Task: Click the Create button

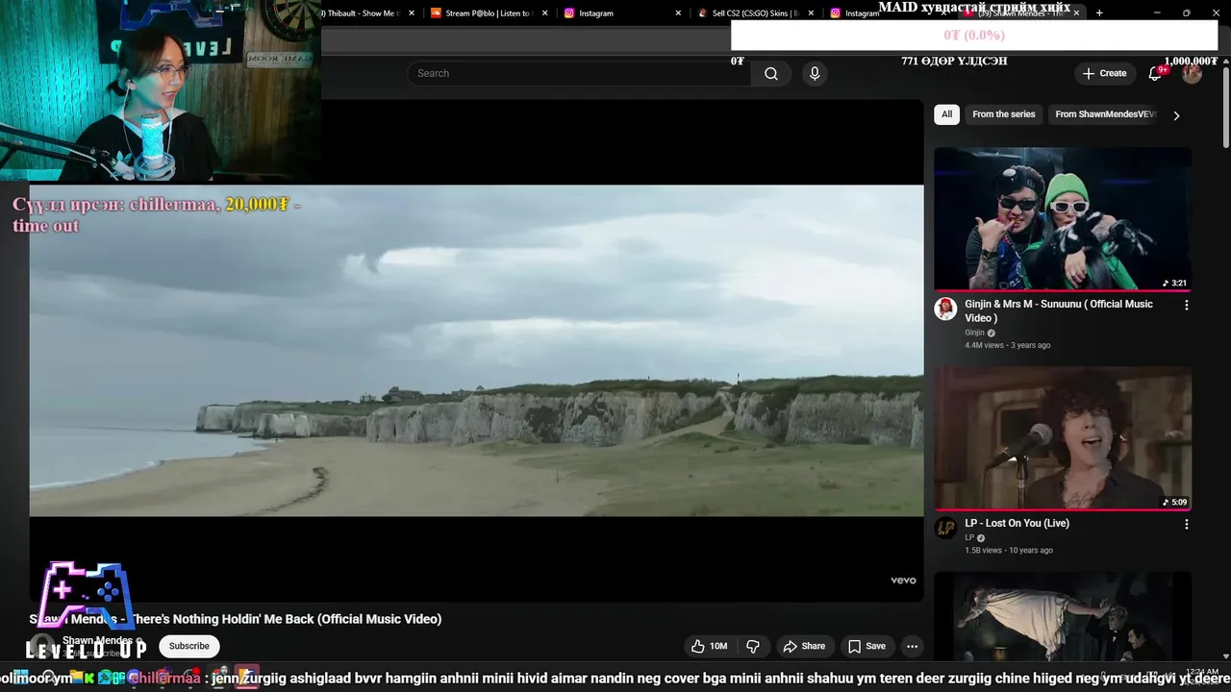Action: click(x=1104, y=74)
